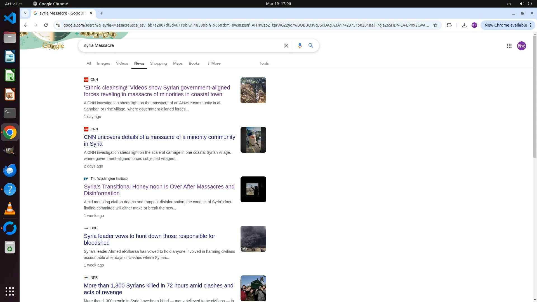Open NPR article on 1,300 Syrians killed
Viewport: 537px width, 302px height.
[x=158, y=289]
